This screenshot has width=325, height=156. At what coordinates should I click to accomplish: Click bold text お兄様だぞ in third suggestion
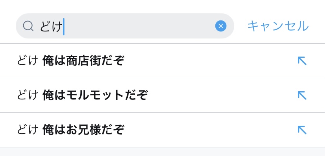click(95, 130)
